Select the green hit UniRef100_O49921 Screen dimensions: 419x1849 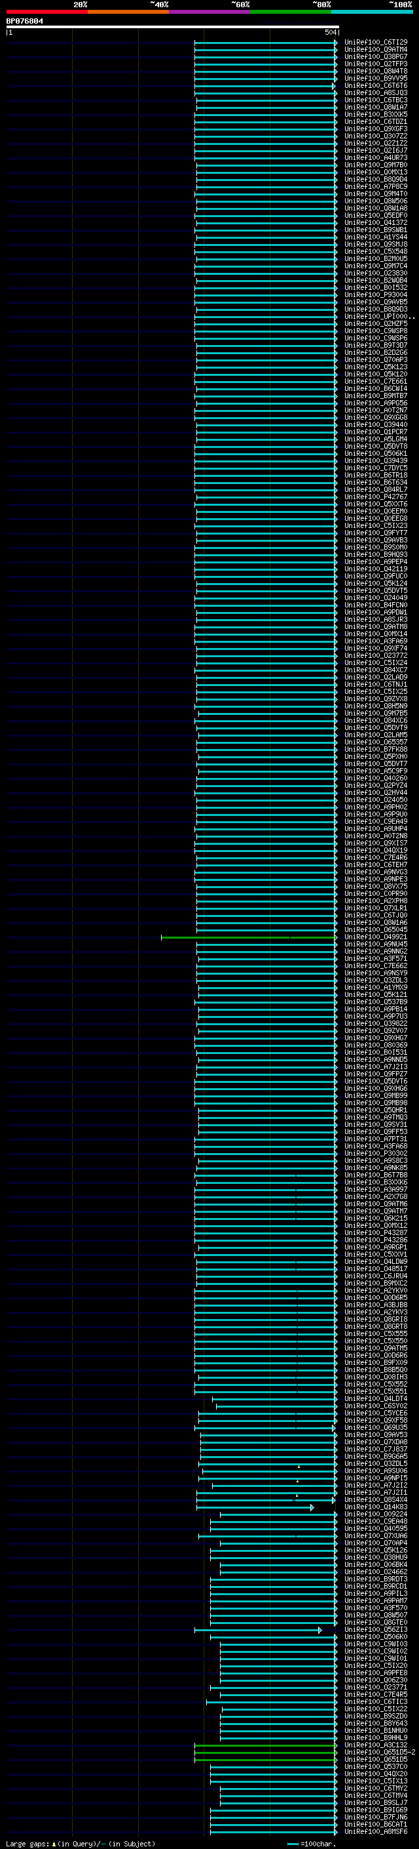click(x=376, y=937)
